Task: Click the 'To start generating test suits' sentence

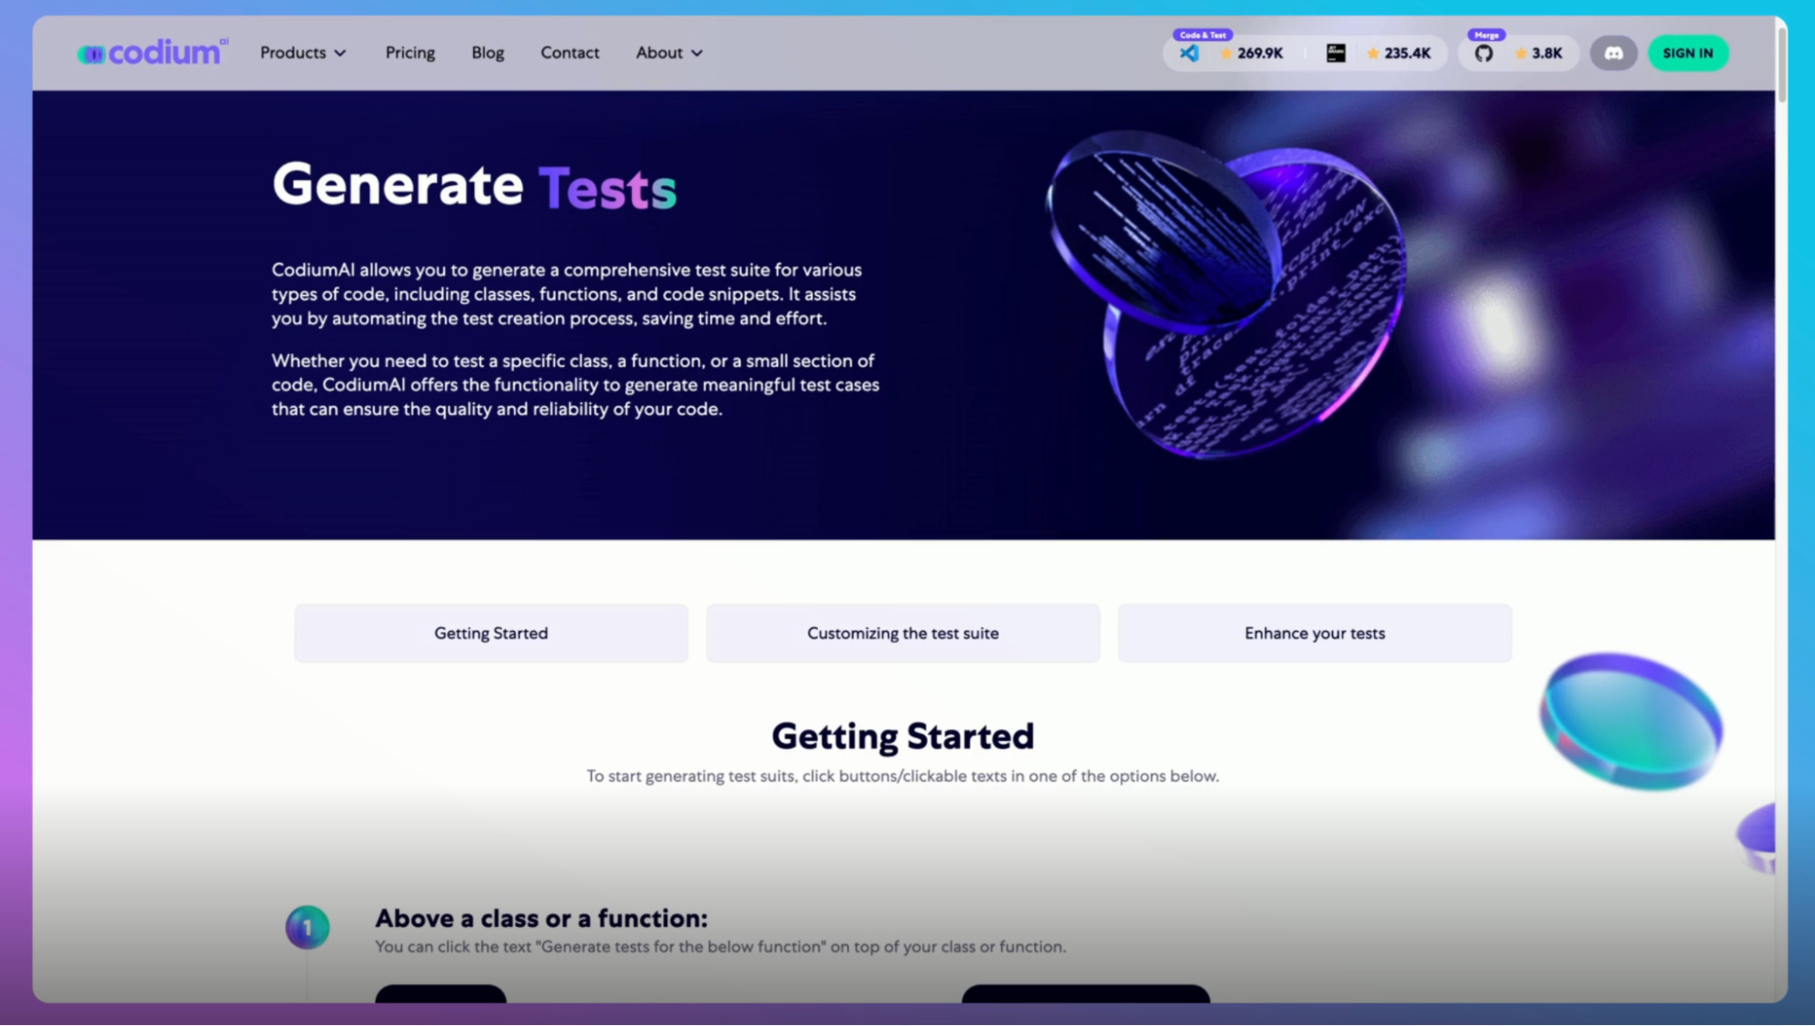Action: point(903,775)
